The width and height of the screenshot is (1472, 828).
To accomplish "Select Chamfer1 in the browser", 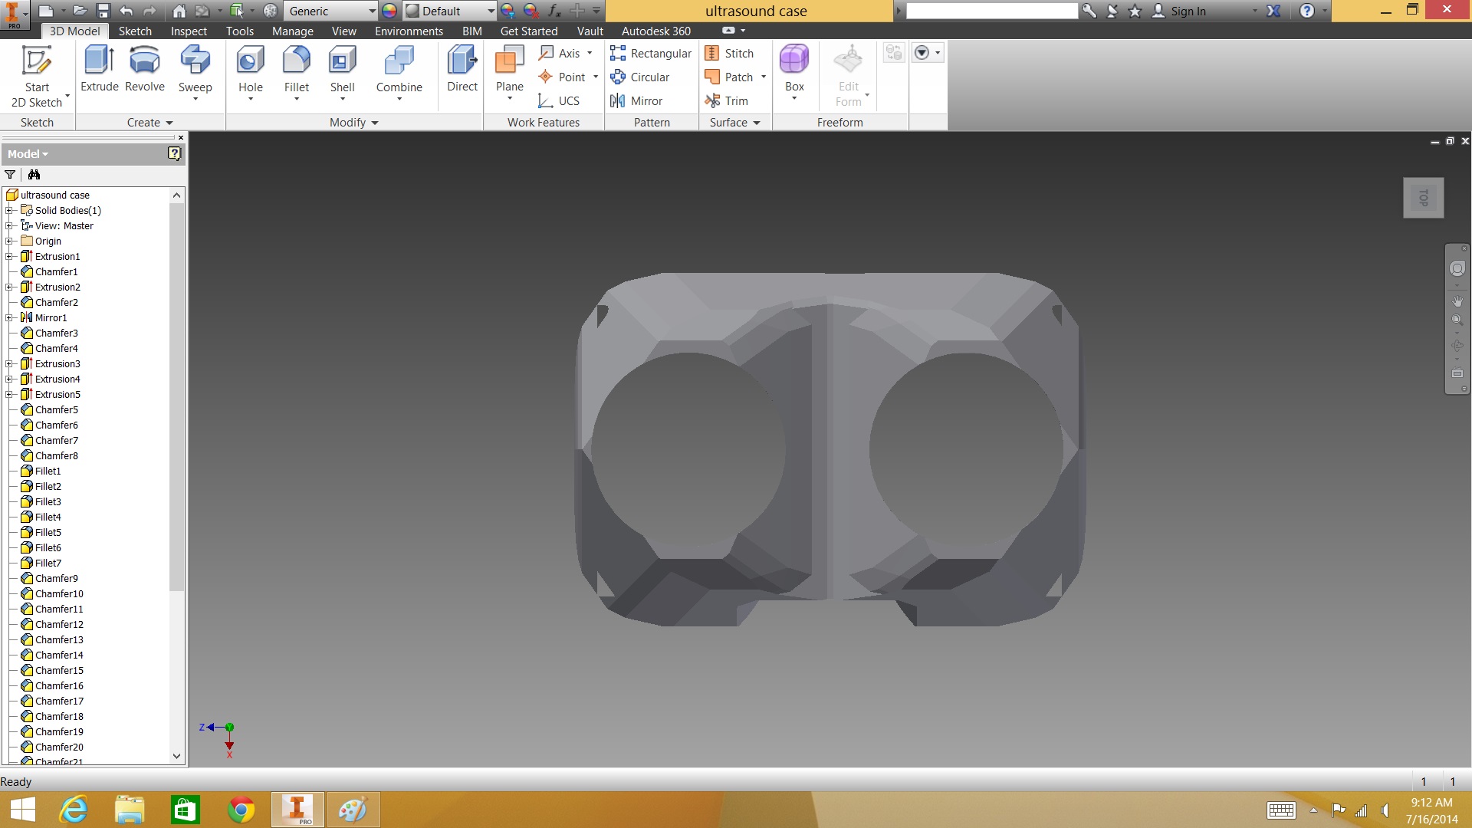I will (56, 271).
